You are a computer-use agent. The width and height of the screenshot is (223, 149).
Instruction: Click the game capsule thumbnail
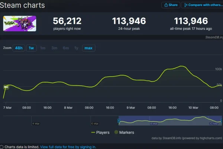20,23
